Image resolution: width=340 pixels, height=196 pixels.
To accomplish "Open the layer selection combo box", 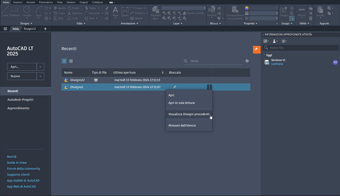I will (x=184, y=8).
